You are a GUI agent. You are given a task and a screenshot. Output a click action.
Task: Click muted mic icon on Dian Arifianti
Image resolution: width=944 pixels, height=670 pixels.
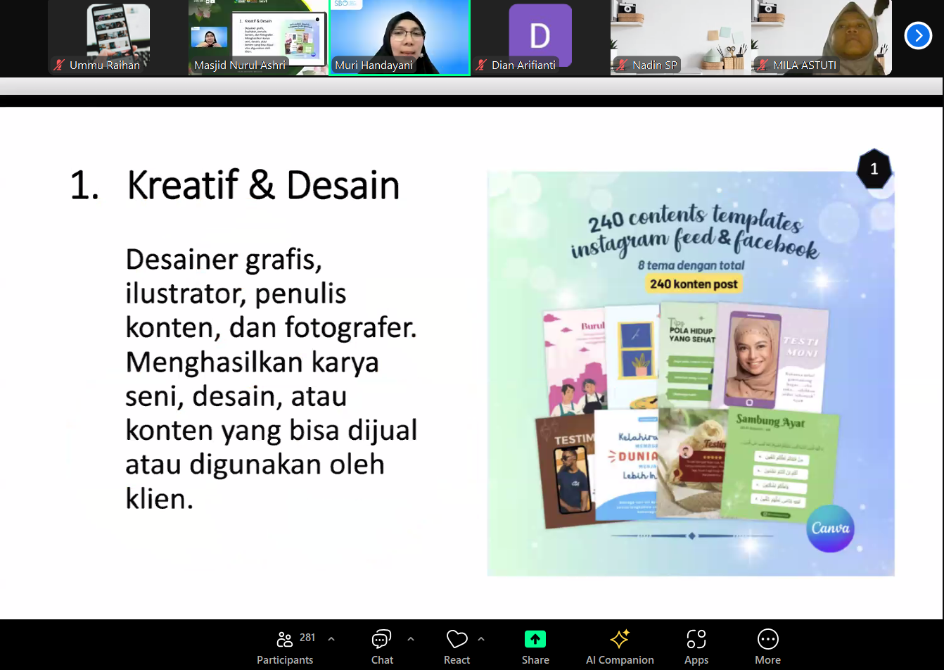click(x=481, y=65)
